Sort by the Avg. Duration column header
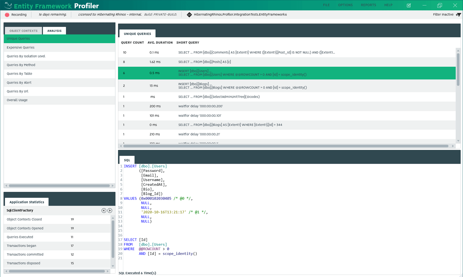Image resolution: width=463 pixels, height=277 pixels. tap(160, 43)
